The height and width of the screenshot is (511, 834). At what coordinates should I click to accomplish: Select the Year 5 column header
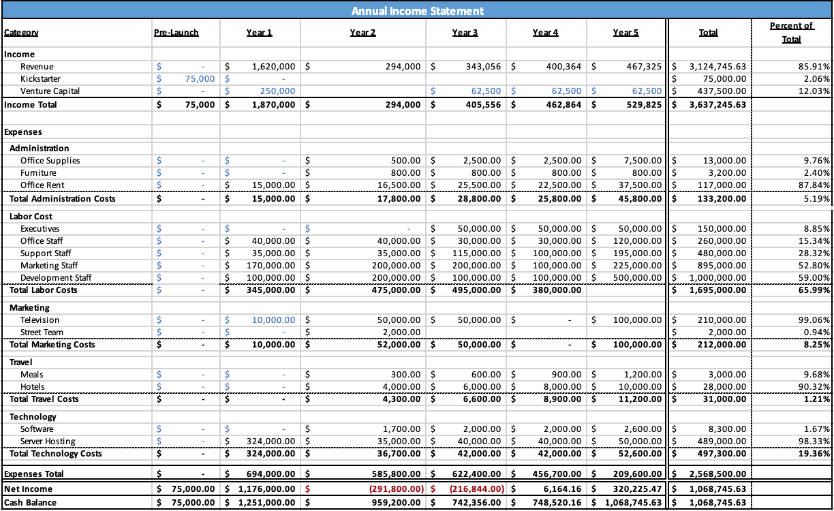[625, 33]
